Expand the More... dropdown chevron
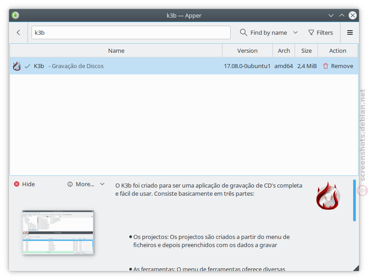 pyautogui.click(x=102, y=184)
